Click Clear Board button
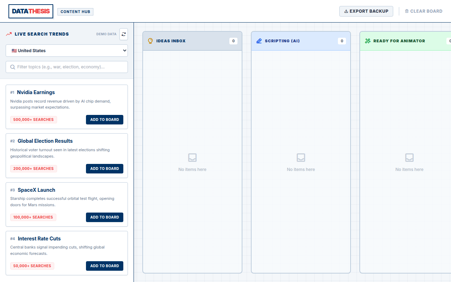The image size is (451, 282). (x=424, y=11)
